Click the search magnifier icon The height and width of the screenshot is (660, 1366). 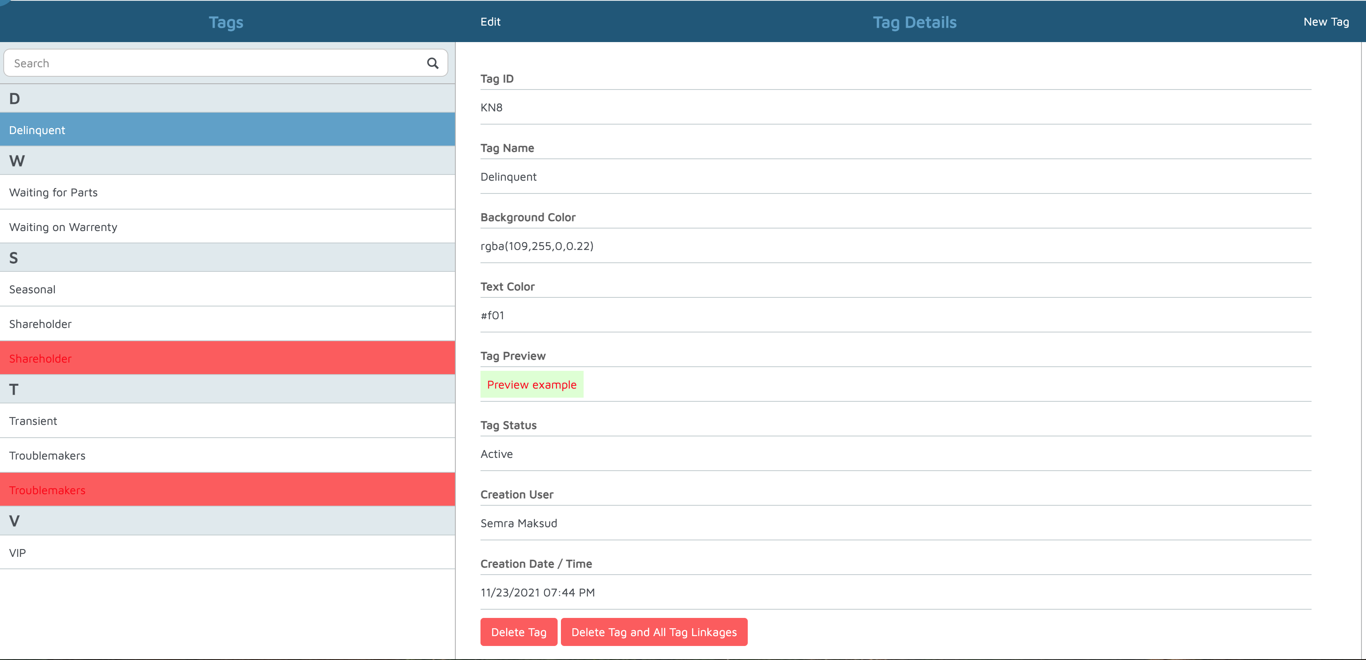coord(432,63)
